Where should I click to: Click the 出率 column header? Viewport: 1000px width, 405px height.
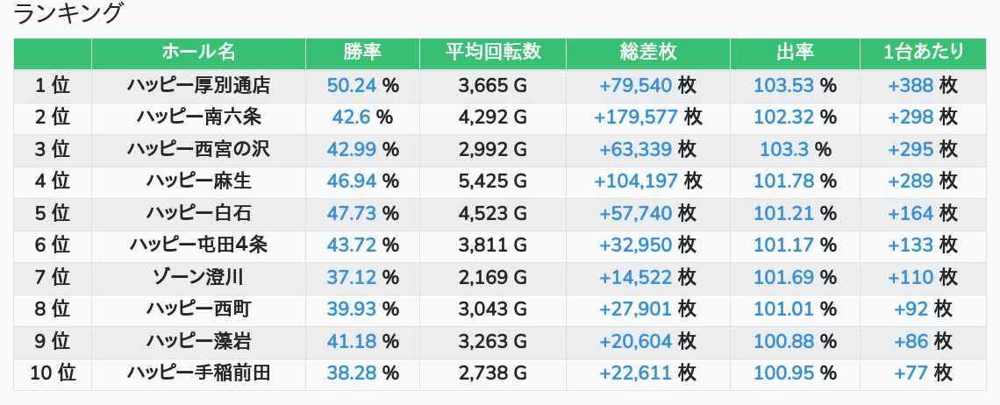[795, 53]
